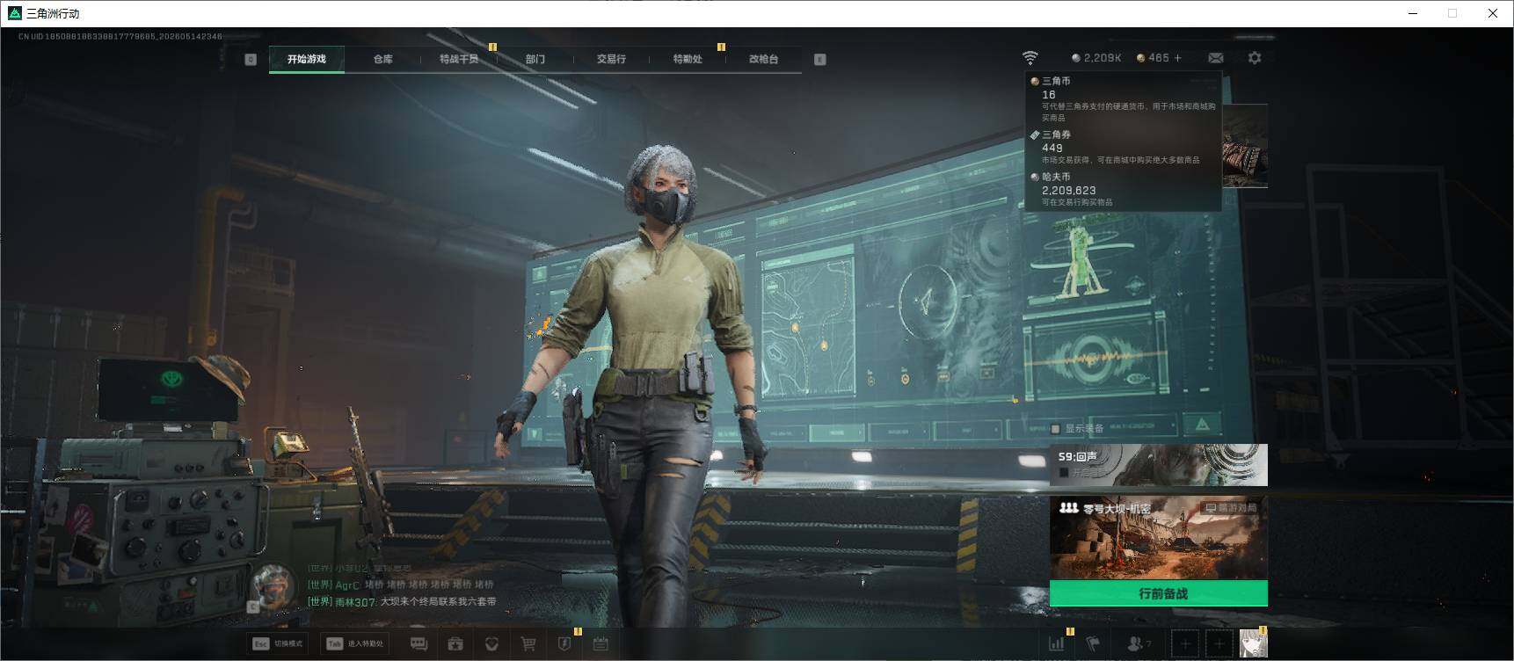Open the bar chart statistics icon

pyautogui.click(x=1057, y=644)
